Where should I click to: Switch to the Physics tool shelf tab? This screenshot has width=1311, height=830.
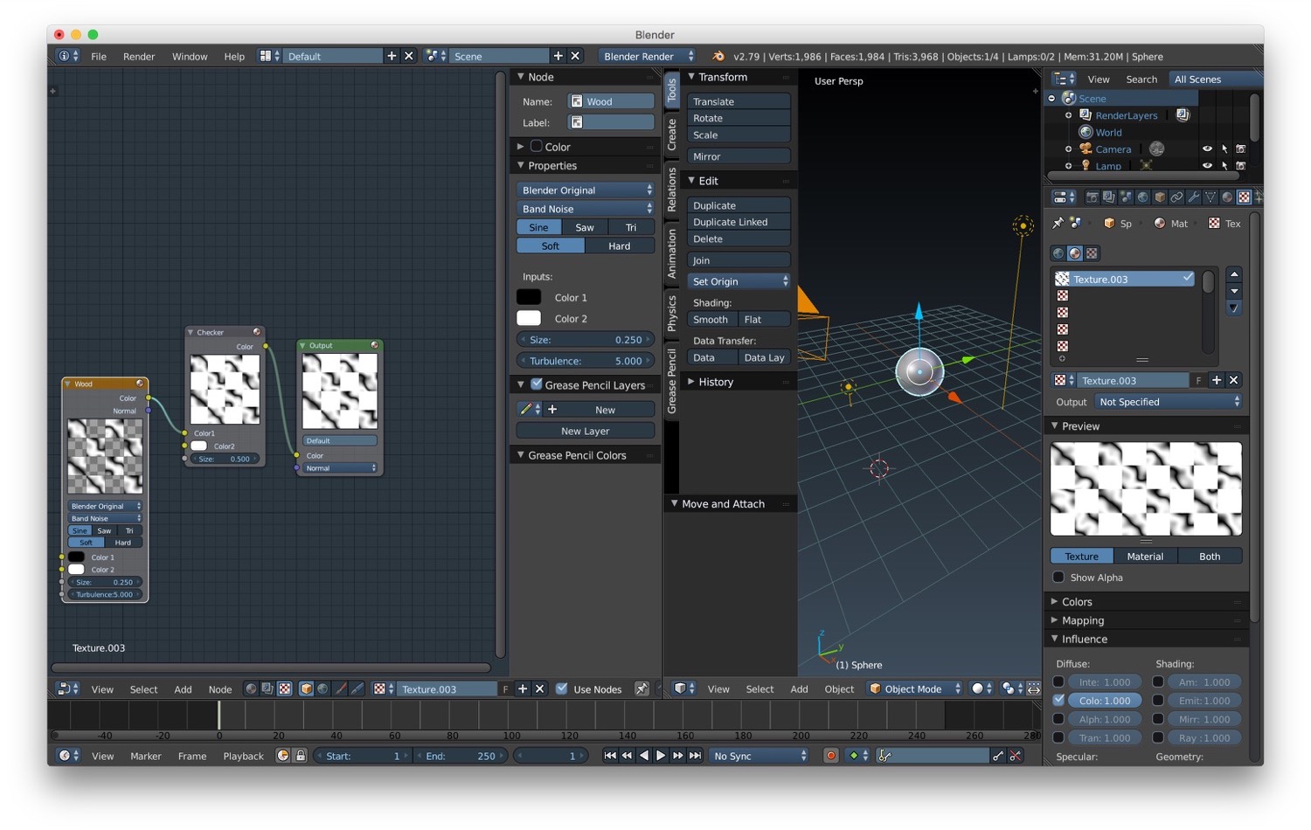click(x=671, y=314)
